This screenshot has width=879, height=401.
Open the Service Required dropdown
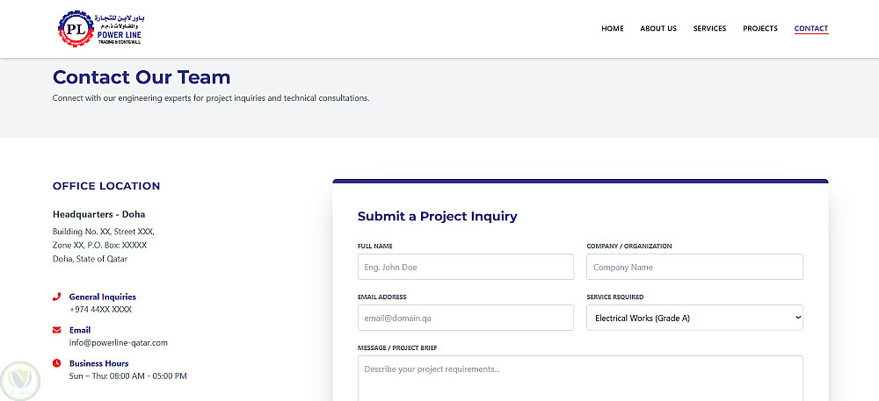(x=694, y=318)
